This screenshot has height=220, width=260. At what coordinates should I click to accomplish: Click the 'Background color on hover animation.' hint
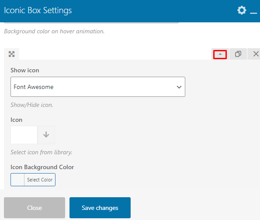tap(54, 31)
